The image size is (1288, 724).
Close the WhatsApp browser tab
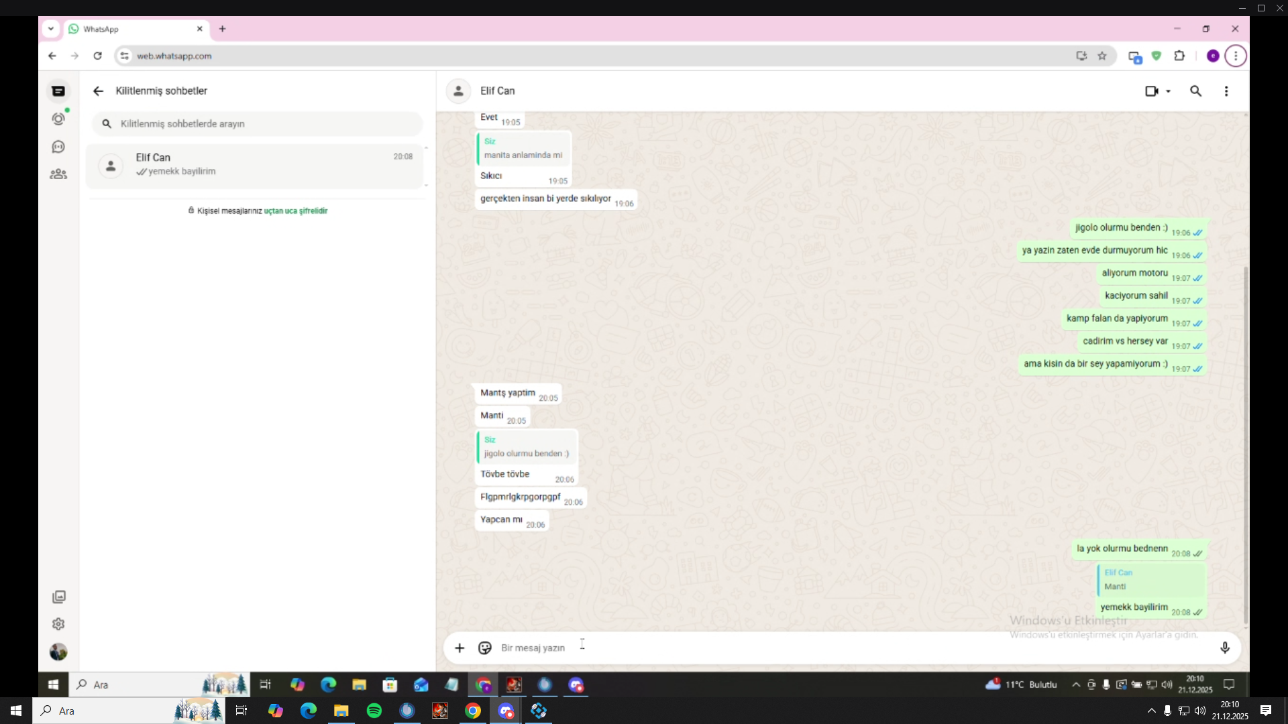tap(199, 29)
